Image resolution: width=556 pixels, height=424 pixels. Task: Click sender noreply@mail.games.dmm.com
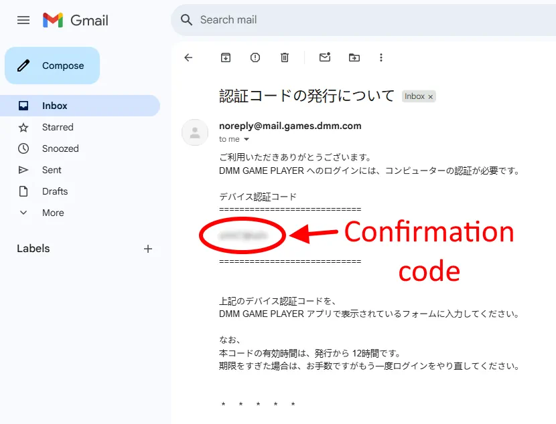[290, 126]
